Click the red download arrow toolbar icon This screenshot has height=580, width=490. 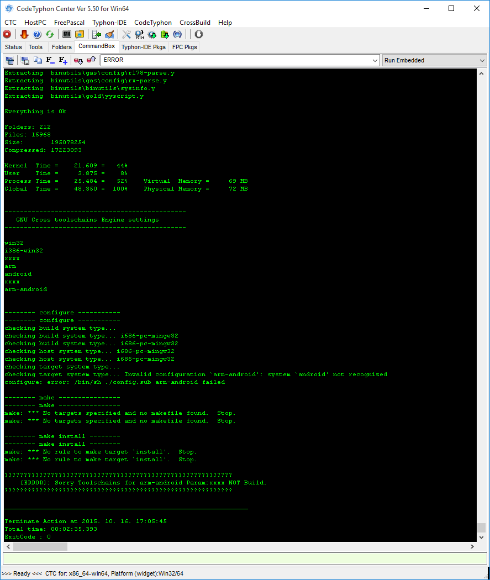tap(24, 34)
